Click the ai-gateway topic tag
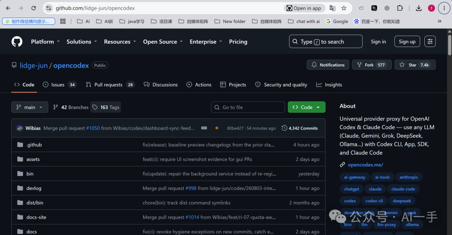 (354, 177)
